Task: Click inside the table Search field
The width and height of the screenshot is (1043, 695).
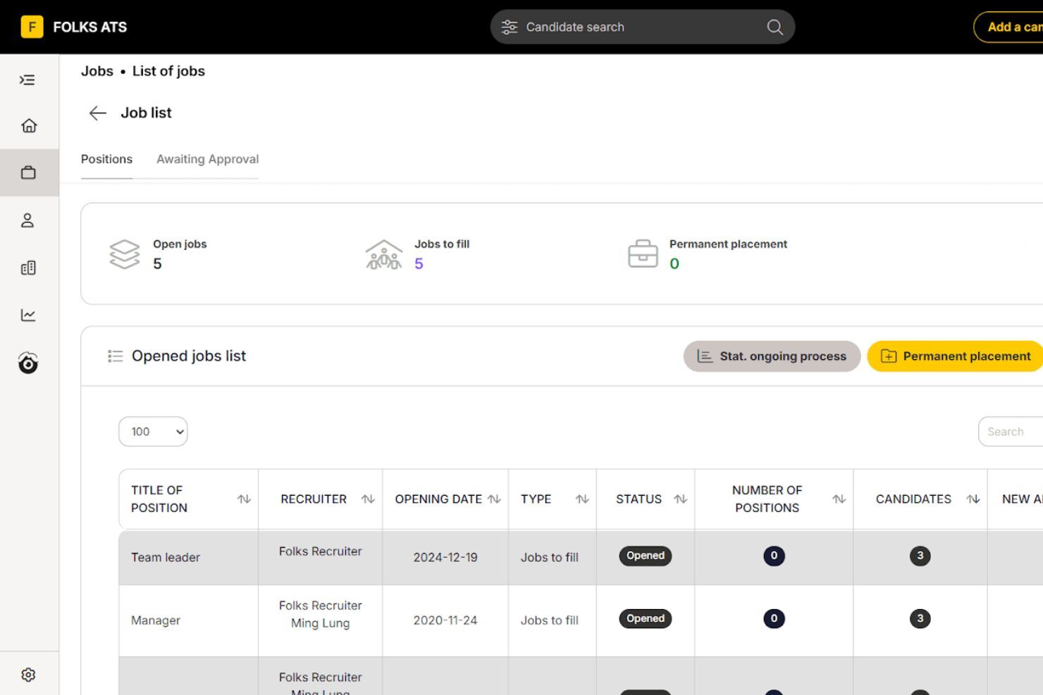Action: [x=1015, y=431]
